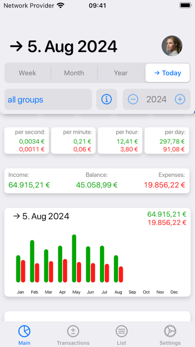Switch to the List tab
195x347 pixels.
pos(122,335)
